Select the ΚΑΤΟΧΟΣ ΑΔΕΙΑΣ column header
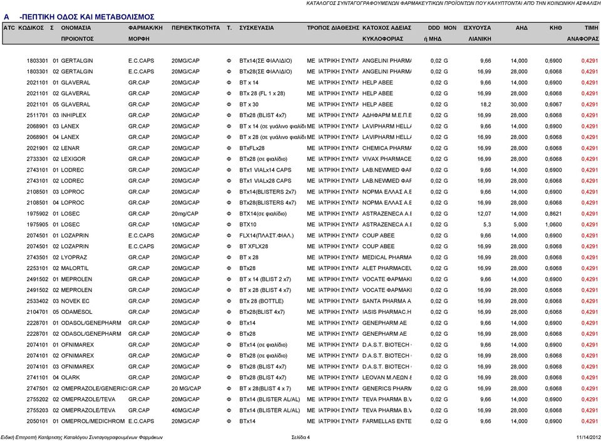Viewport: 601px width, 441px height. (387, 28)
